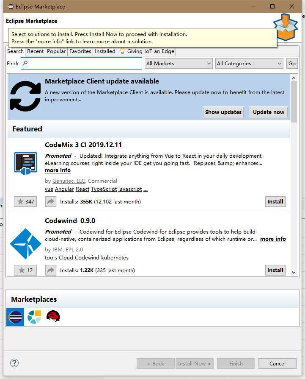This screenshot has height=379, width=305.
Task: Select the Eclipse marketplace icon
Action: coord(15,317)
